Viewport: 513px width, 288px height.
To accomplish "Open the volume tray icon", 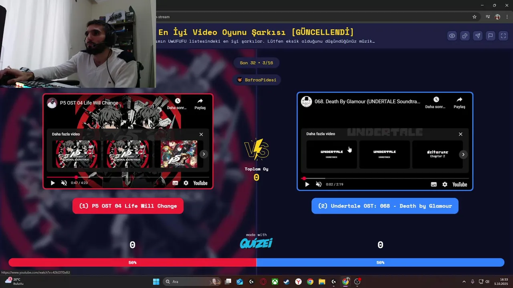I will pos(487,282).
